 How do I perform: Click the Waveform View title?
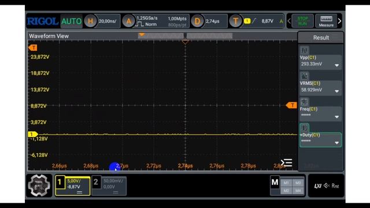tap(49, 36)
